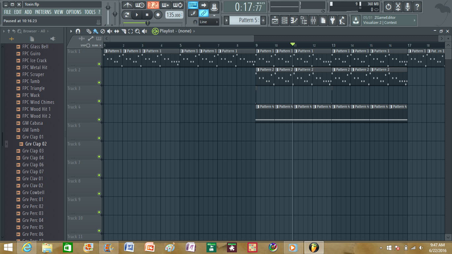Open audio editor scissors icon
The height and width of the screenshot is (254, 452).
(x=398, y=6)
